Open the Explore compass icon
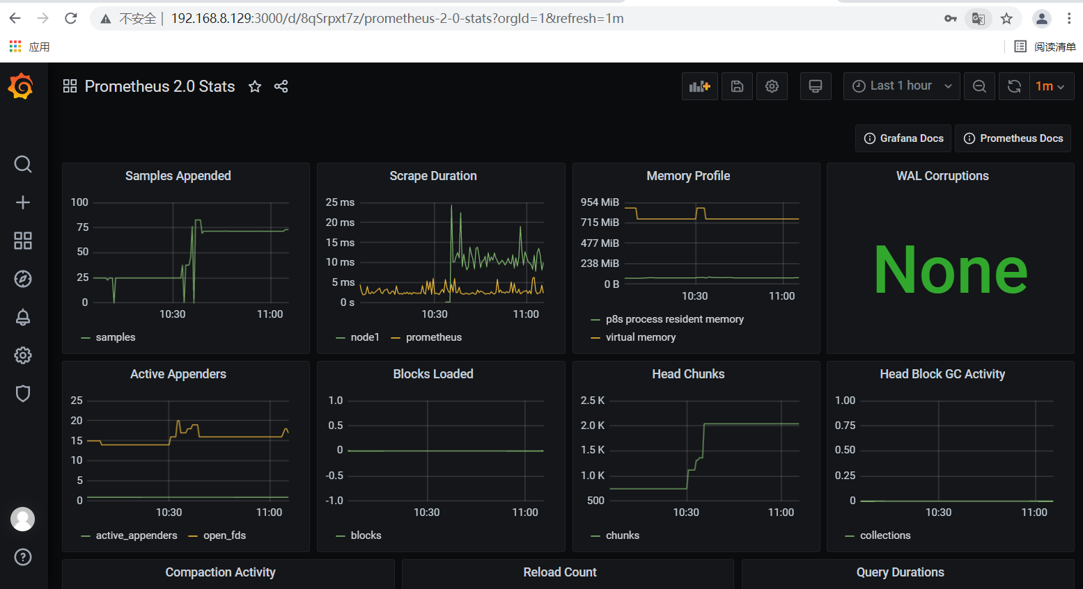This screenshot has width=1083, height=589. [x=23, y=279]
